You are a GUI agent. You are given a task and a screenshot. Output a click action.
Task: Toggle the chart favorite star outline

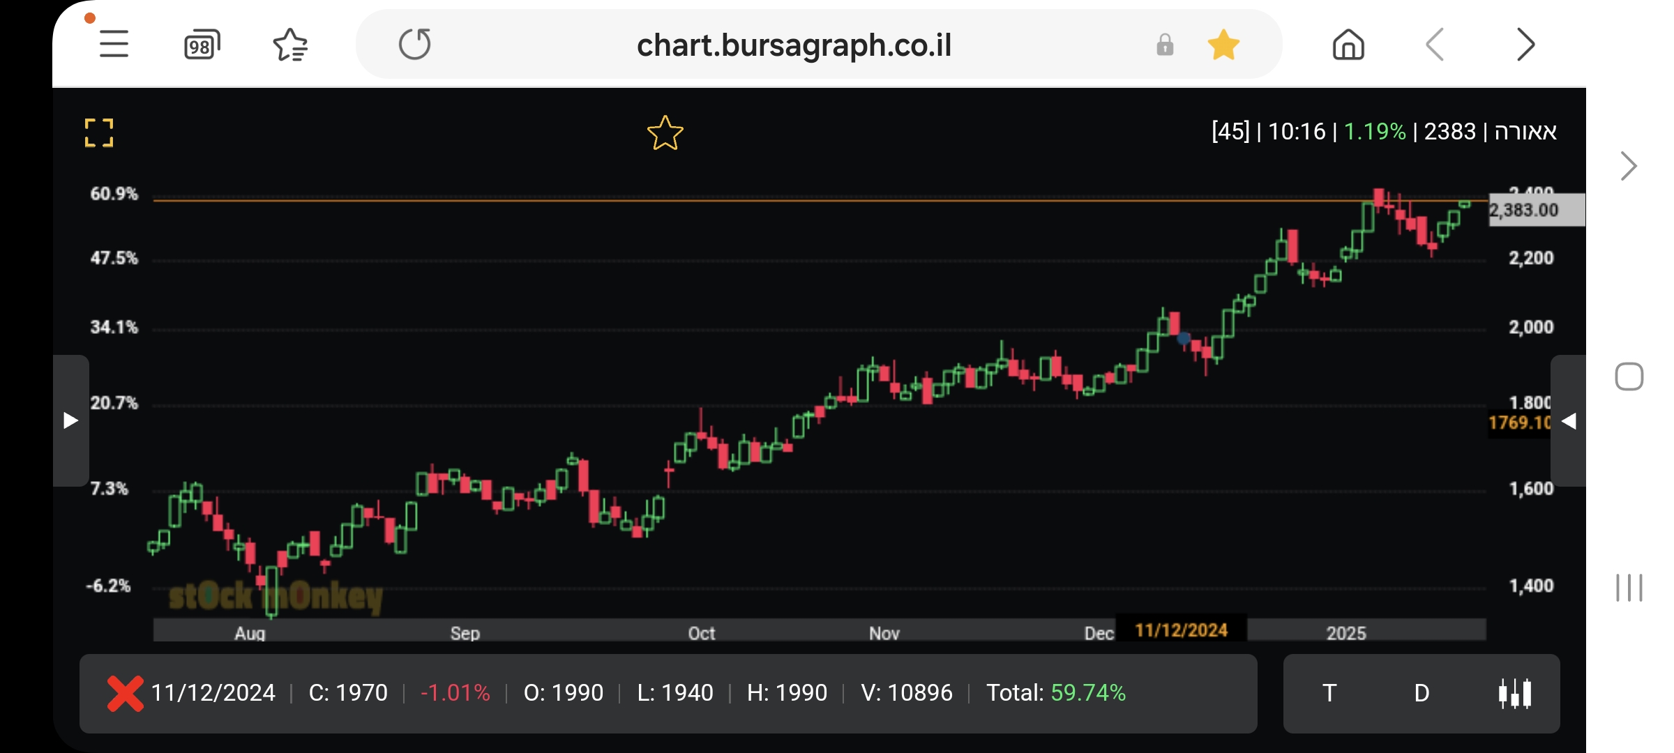[x=665, y=133]
